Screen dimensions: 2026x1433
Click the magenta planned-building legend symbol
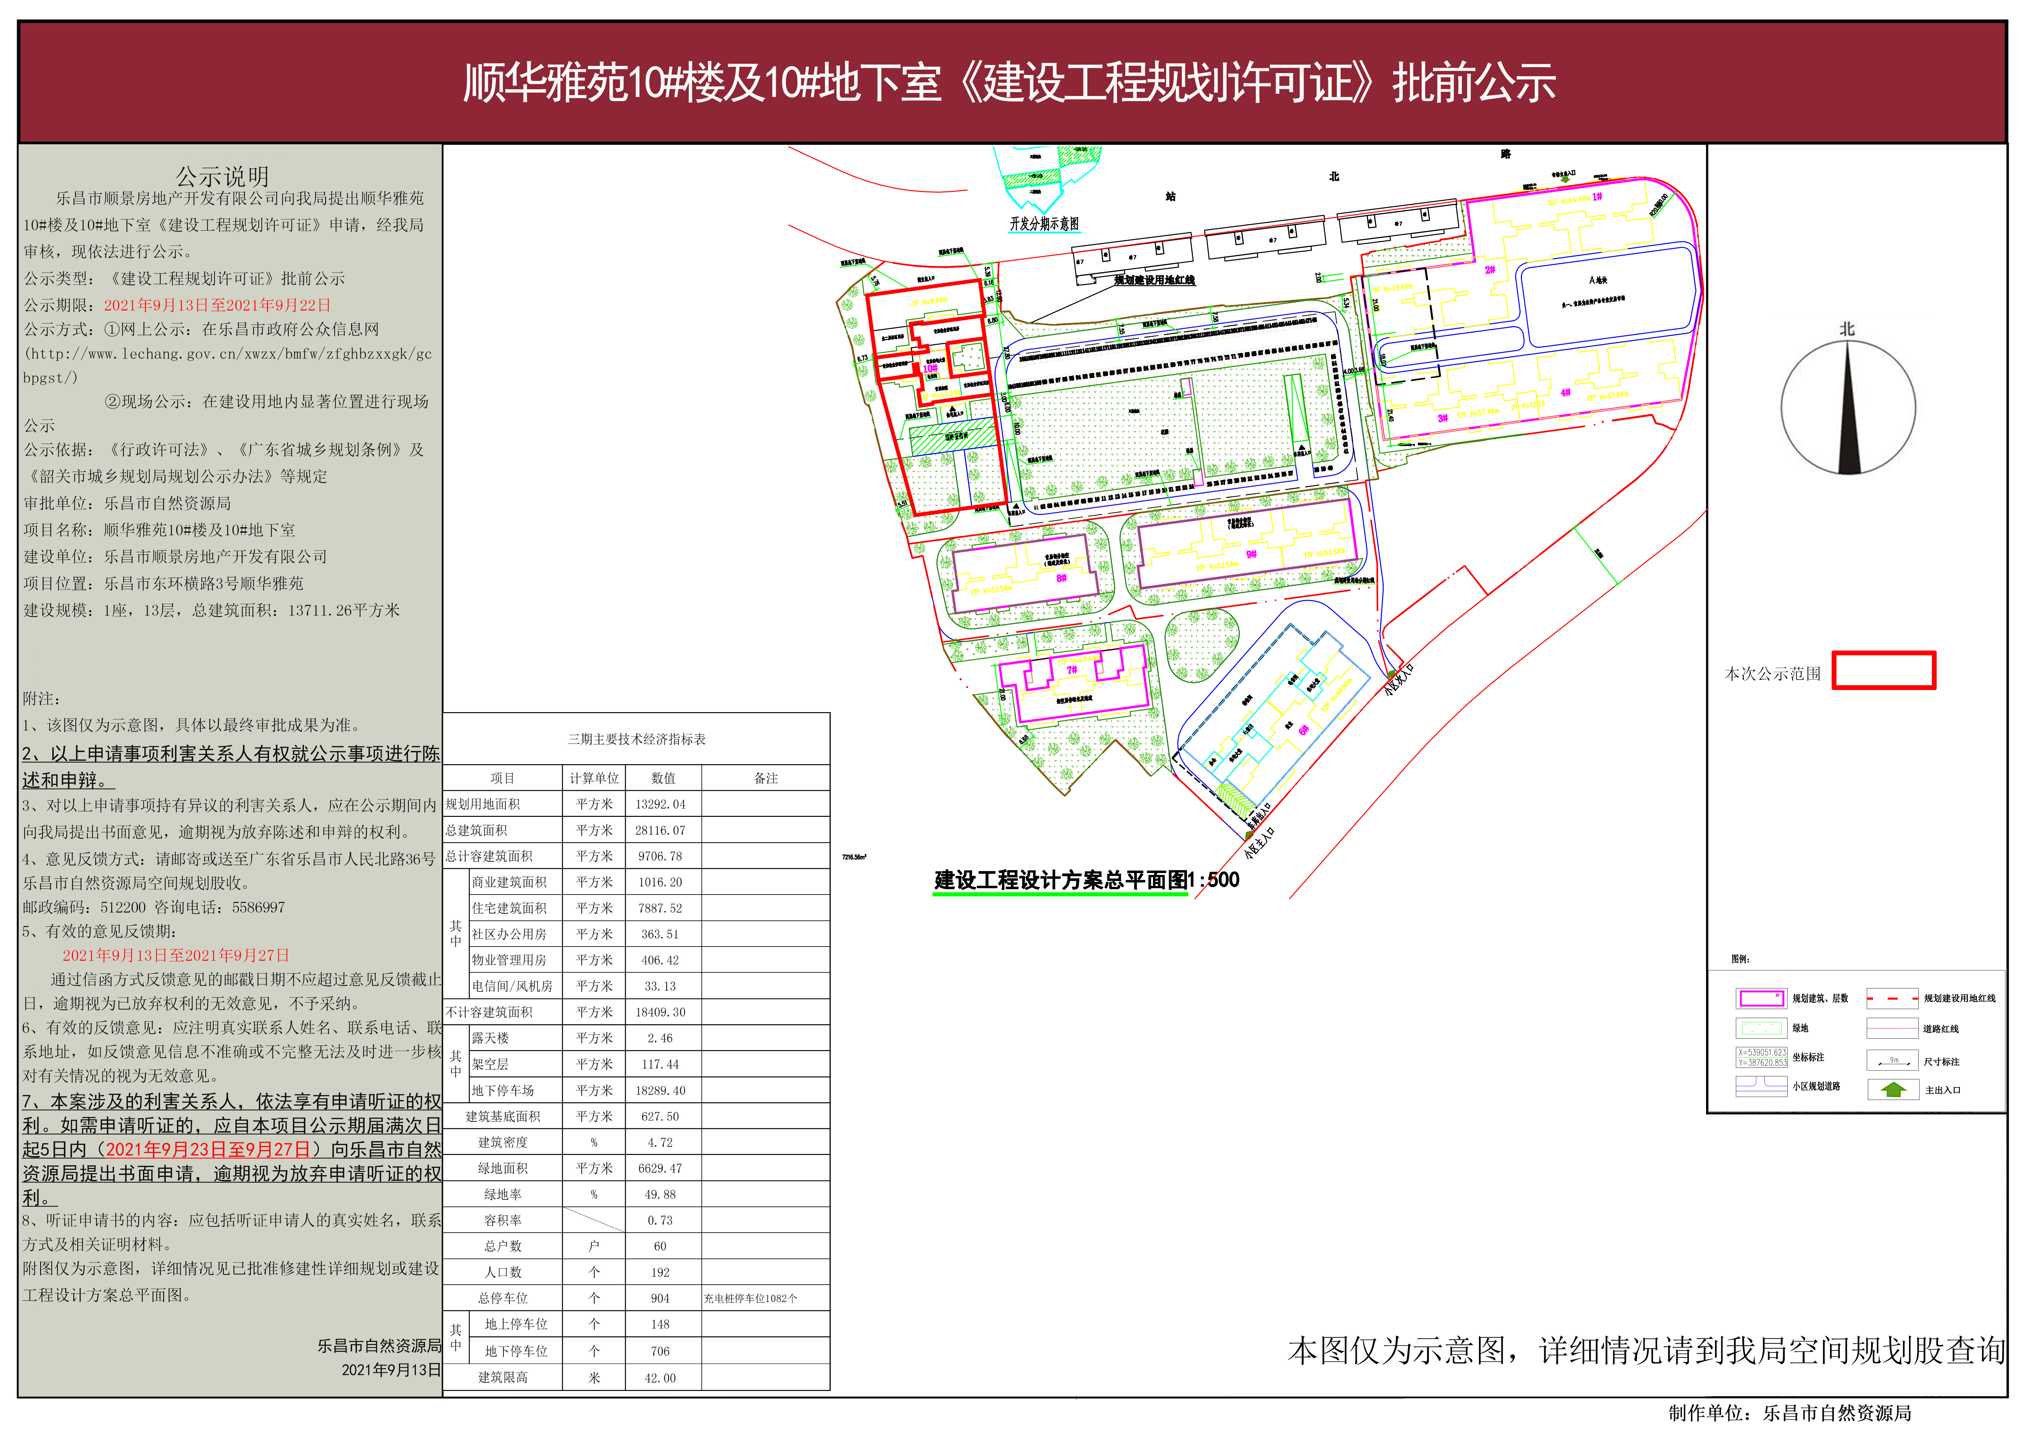[1761, 999]
